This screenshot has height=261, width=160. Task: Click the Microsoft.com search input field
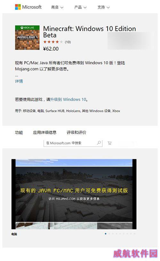(x=73, y=143)
